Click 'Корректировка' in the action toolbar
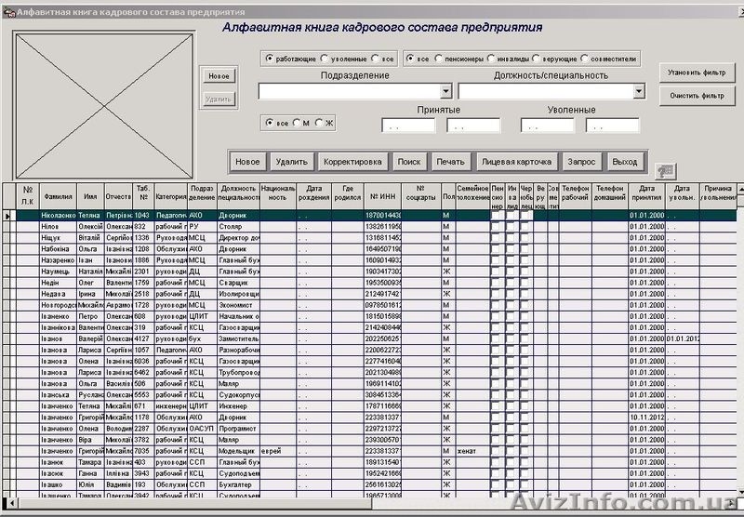This screenshot has height=517, width=744. pos(352,162)
